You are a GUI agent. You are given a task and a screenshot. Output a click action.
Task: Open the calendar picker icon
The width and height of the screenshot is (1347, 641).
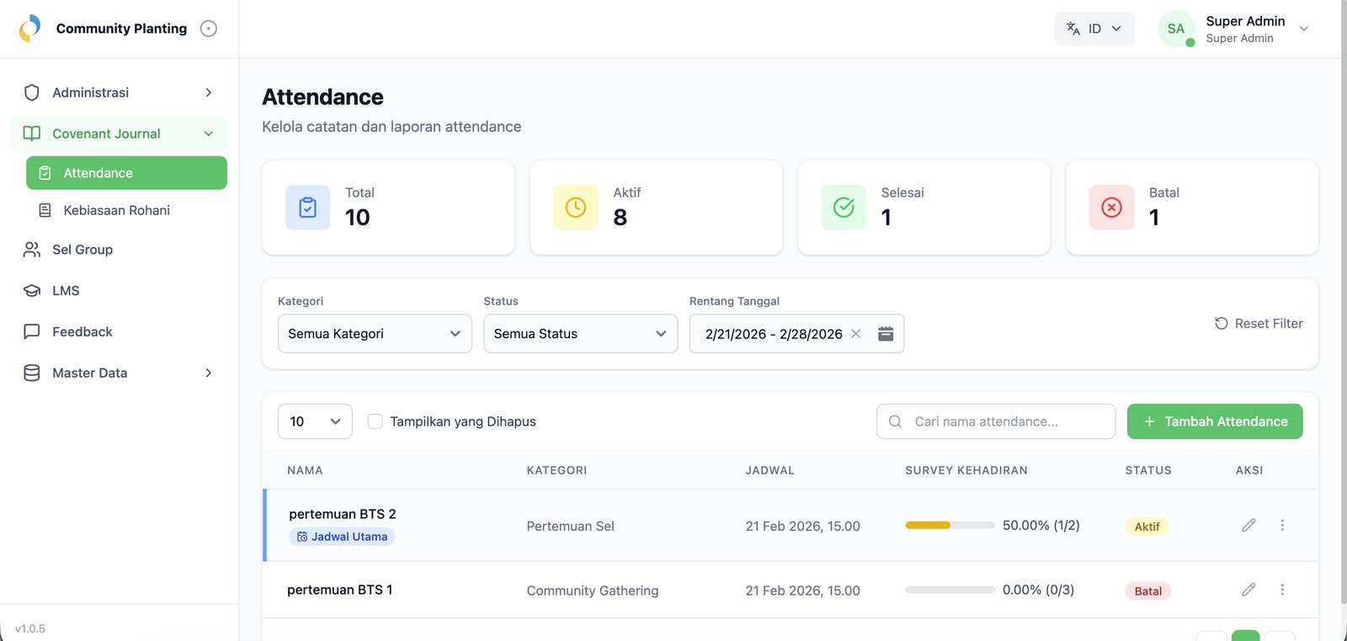886,334
